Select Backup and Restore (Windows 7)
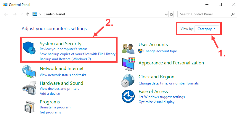Screen dimensions: 241x135 click(x=65, y=59)
